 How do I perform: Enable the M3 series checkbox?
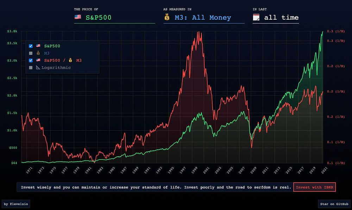point(31,53)
